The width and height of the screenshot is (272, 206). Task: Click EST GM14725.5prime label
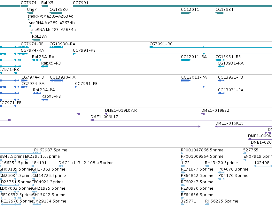click(49, 176)
